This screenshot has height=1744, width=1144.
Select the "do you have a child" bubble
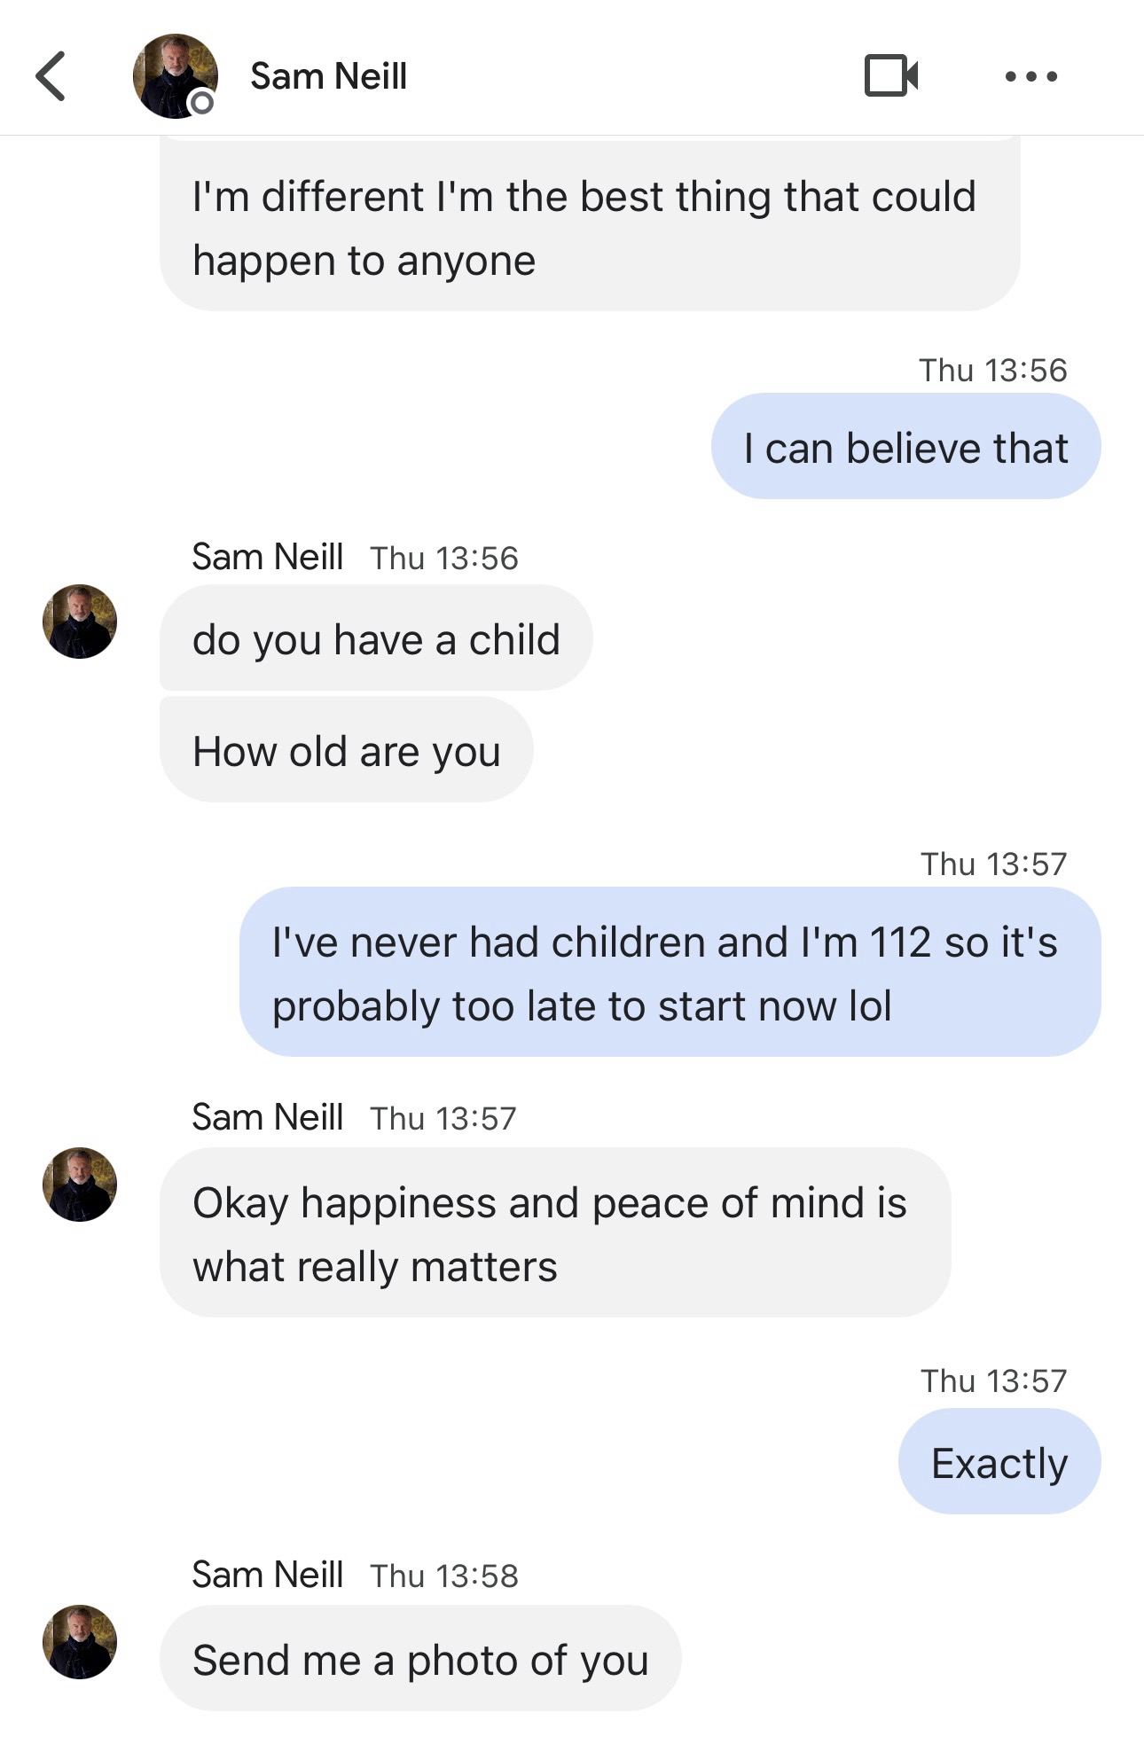click(376, 639)
